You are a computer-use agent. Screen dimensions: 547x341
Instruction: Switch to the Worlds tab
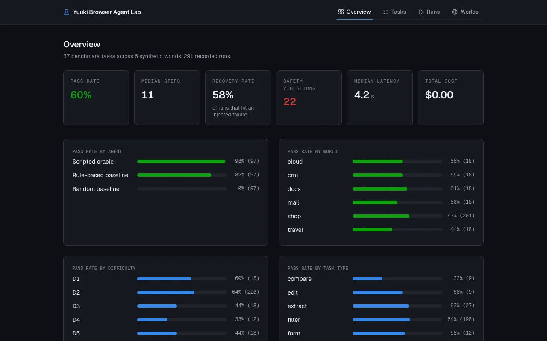pyautogui.click(x=465, y=12)
